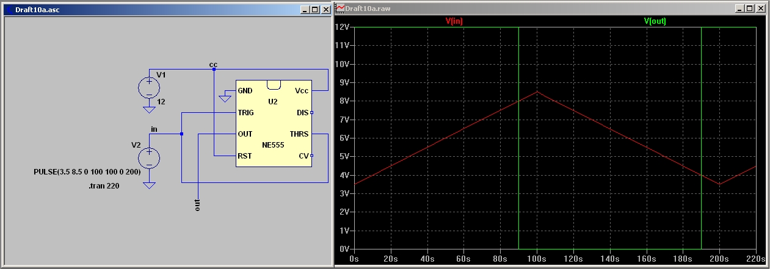This screenshot has width=770, height=269.
Task: Click the V(out) trace label
Action: click(x=655, y=21)
